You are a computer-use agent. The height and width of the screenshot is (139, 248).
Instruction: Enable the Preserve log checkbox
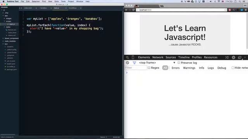[179, 63]
